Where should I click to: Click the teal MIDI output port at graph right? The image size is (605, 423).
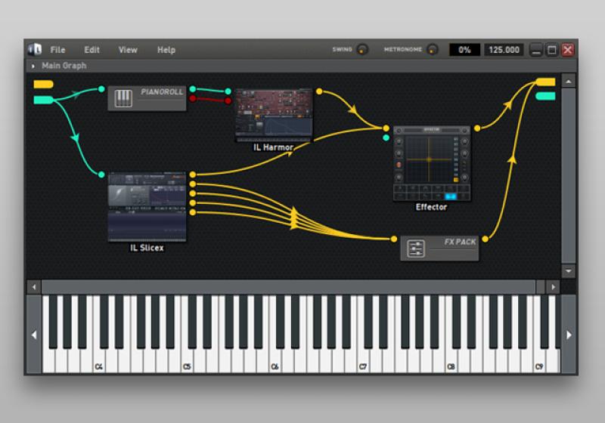(545, 96)
